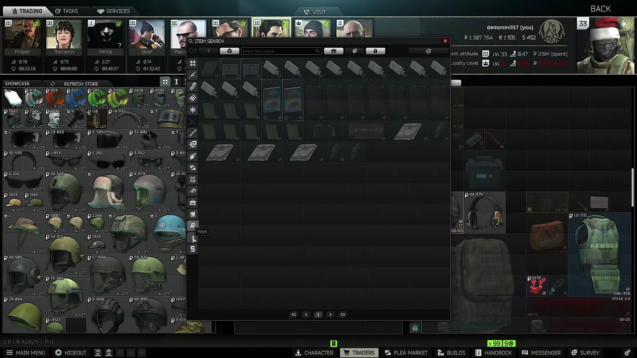Open FLEA MARKET from bottom bar
637x358 pixels.
406,353
